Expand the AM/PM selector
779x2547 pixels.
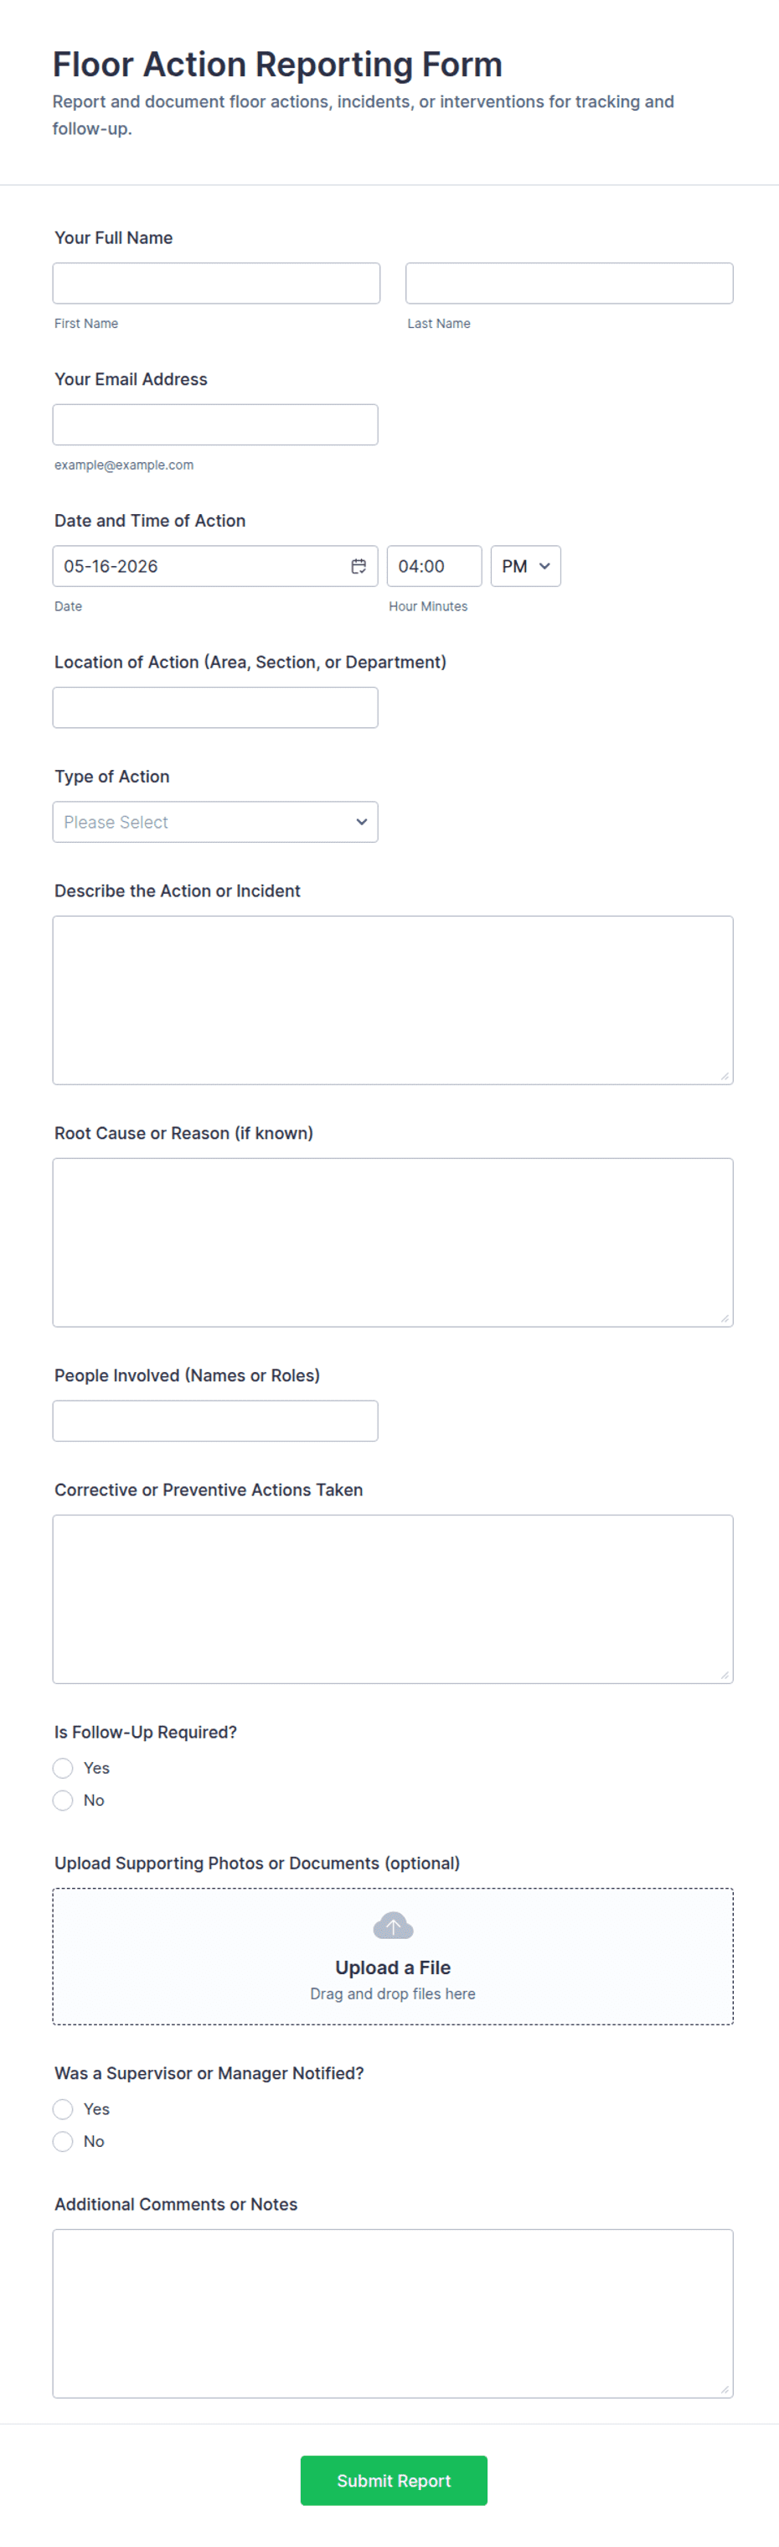[x=525, y=565]
